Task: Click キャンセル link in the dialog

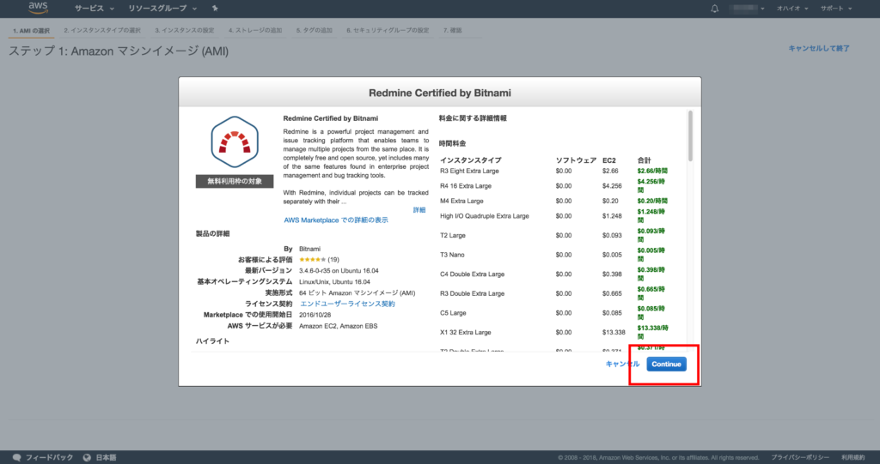Action: click(x=622, y=364)
